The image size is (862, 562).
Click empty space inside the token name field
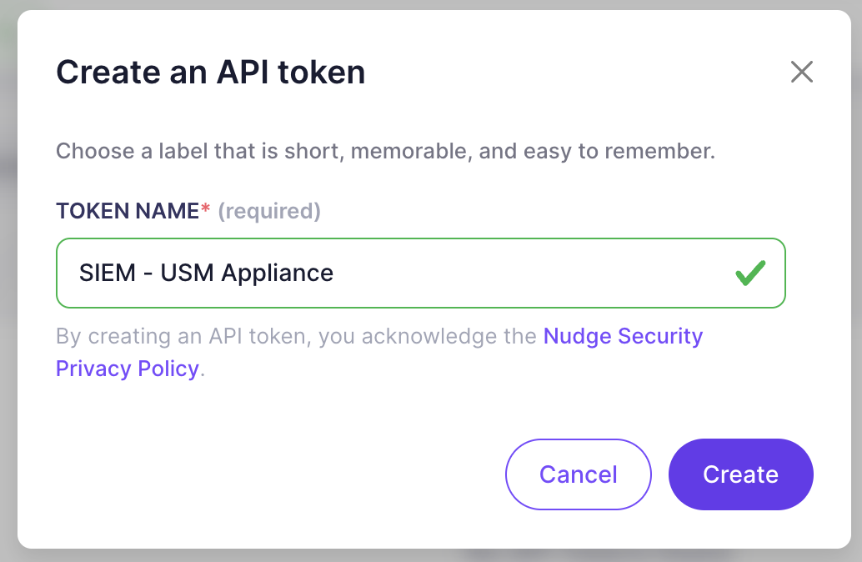click(534, 273)
